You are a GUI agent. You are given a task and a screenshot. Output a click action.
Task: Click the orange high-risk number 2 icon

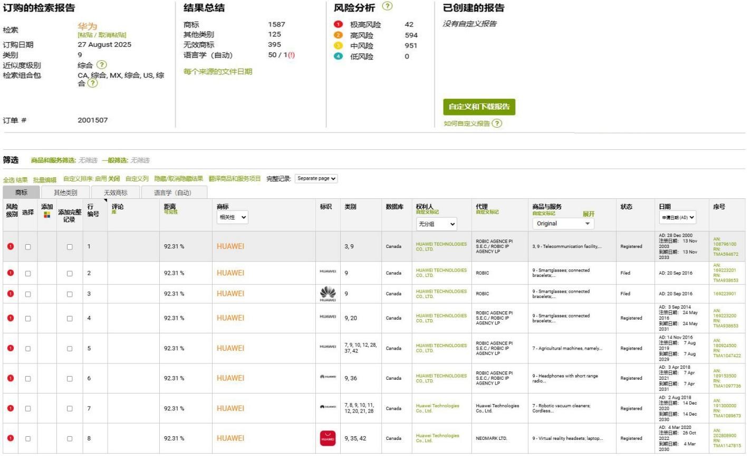tap(338, 35)
